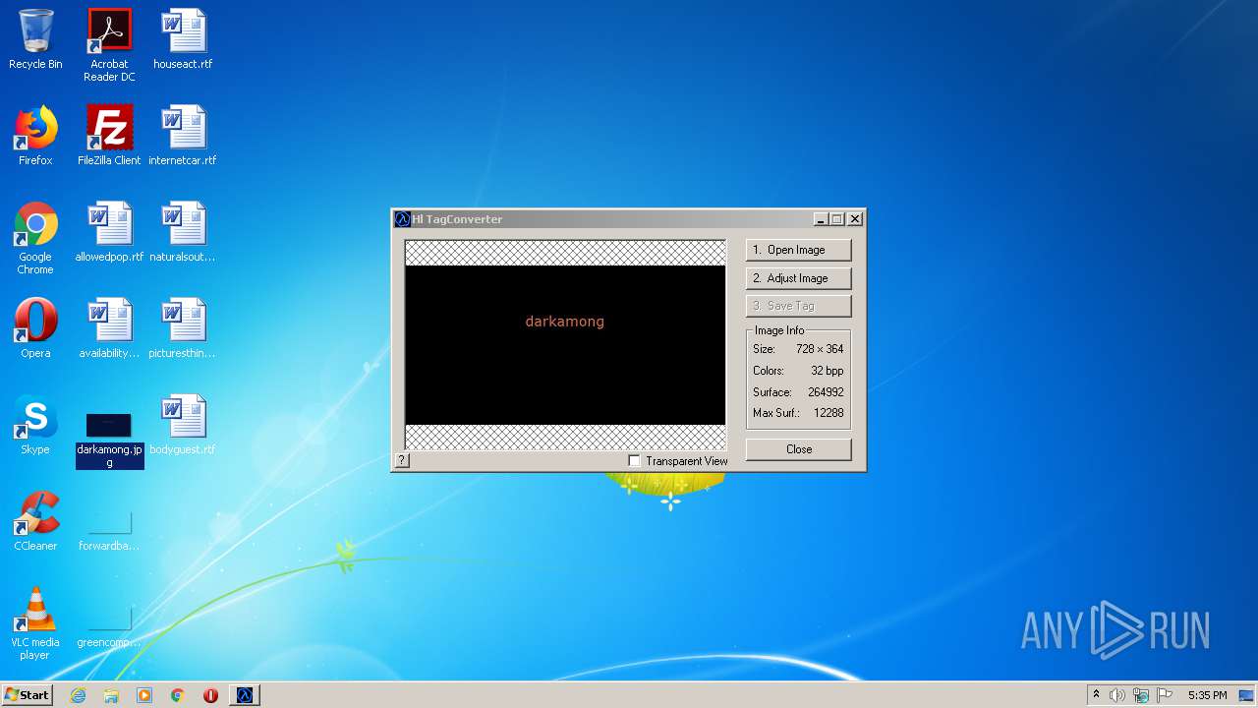
Task: Open Windows Media Player from taskbar
Action: click(x=144, y=695)
